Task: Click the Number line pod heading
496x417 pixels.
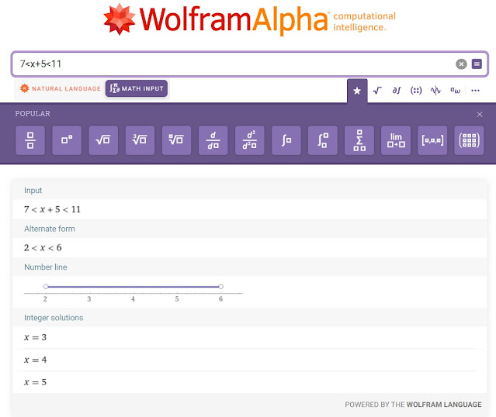Action: (46, 267)
